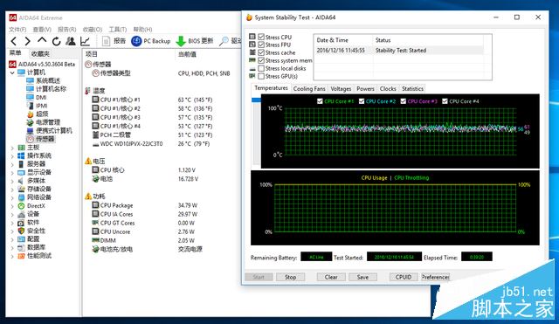Viewport: 559px width, 324px height.
Task: Click the 当前值 column header
Action: click(x=187, y=54)
